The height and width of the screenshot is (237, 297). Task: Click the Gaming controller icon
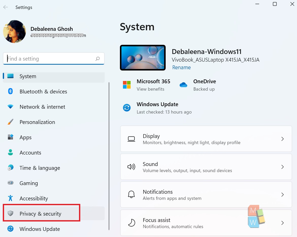pyautogui.click(x=10, y=183)
